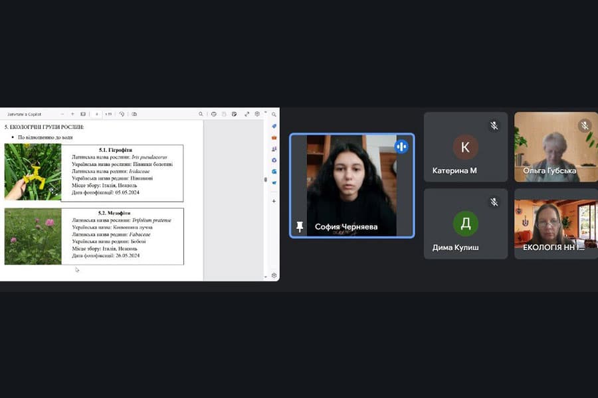598x398 pixels.
Task: Select the Дима Кулиш participant tile
Action: tap(466, 224)
